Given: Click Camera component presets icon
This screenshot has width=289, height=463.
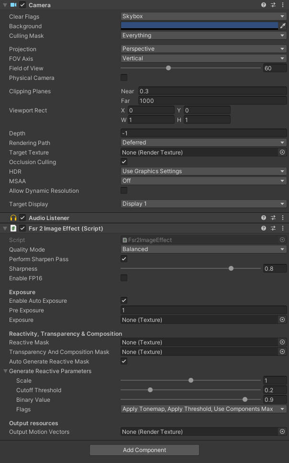Looking at the screenshot, I should (x=273, y=5).
